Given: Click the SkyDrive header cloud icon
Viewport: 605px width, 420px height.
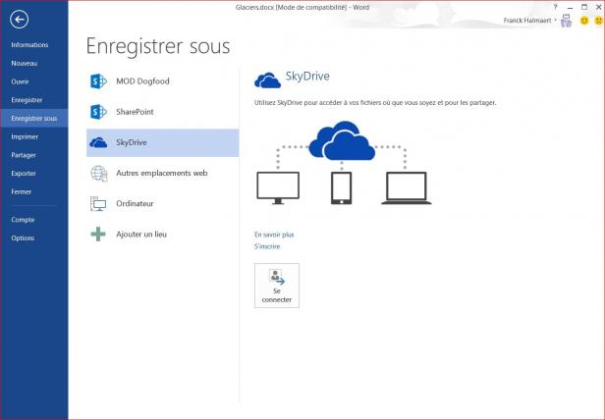Looking at the screenshot, I should click(x=267, y=80).
